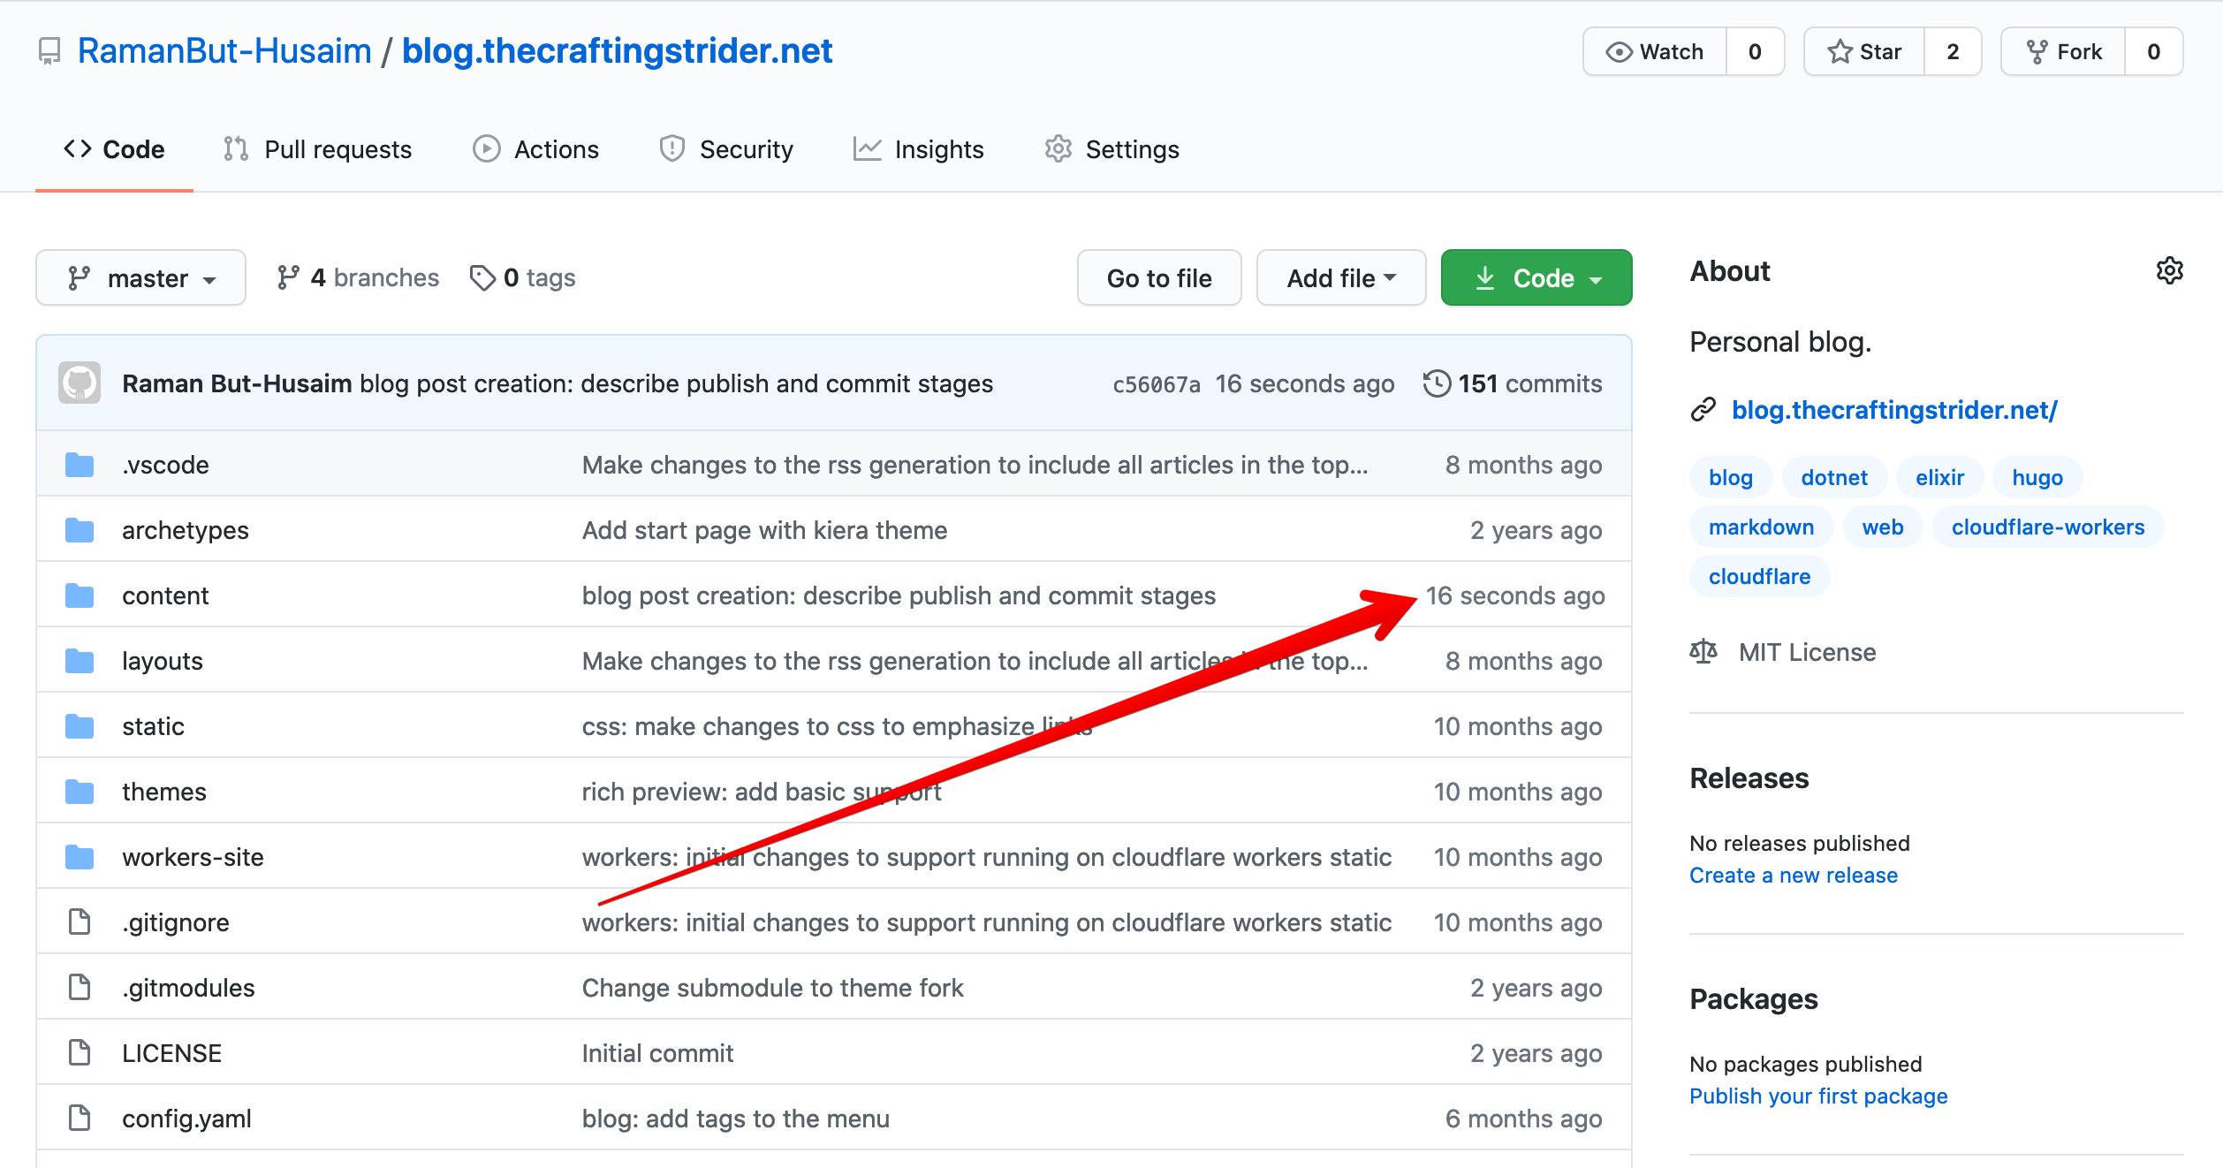Click the branches icon next to 4 branches
The height and width of the screenshot is (1168, 2223).
(x=288, y=277)
